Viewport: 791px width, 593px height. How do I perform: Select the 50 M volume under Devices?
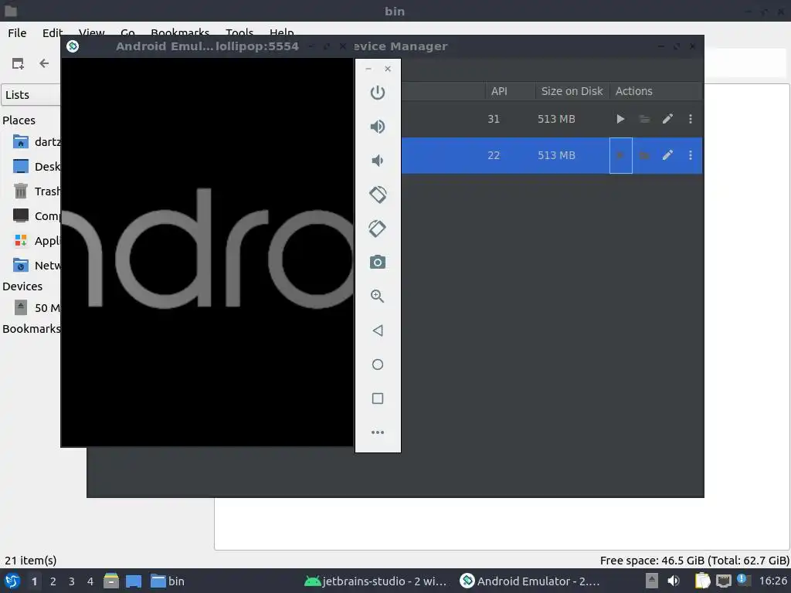point(36,307)
